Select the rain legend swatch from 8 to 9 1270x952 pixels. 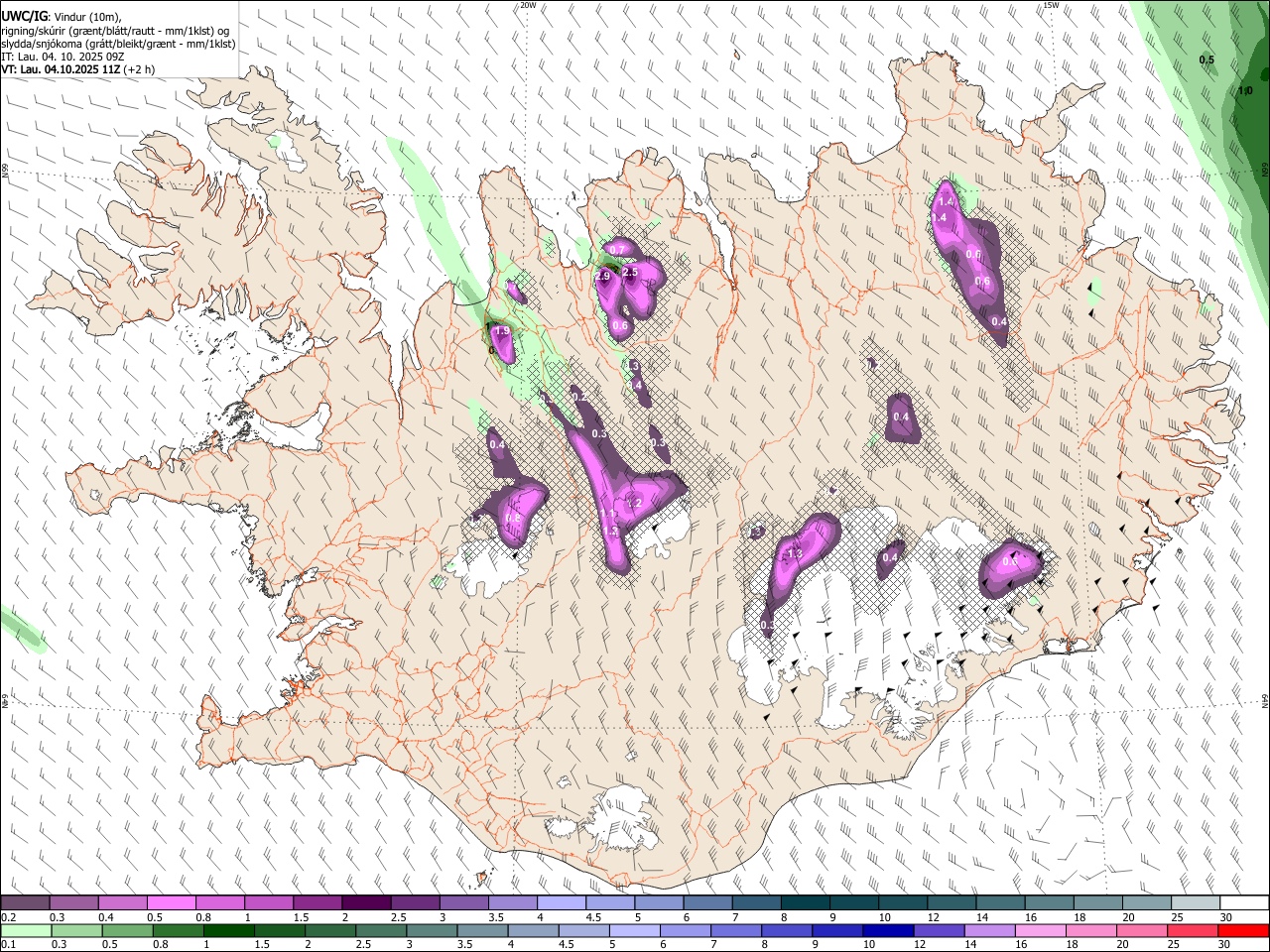(787, 930)
